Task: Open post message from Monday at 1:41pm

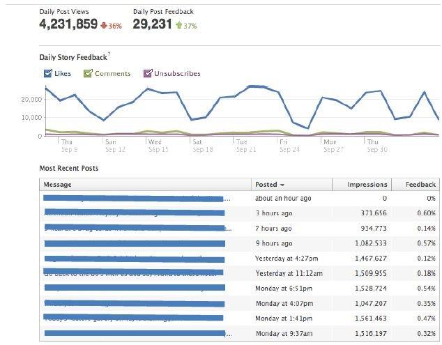Action: coord(133,318)
